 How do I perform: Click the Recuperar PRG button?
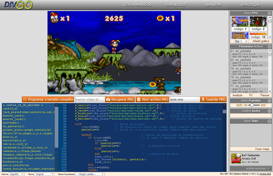(x=120, y=99)
